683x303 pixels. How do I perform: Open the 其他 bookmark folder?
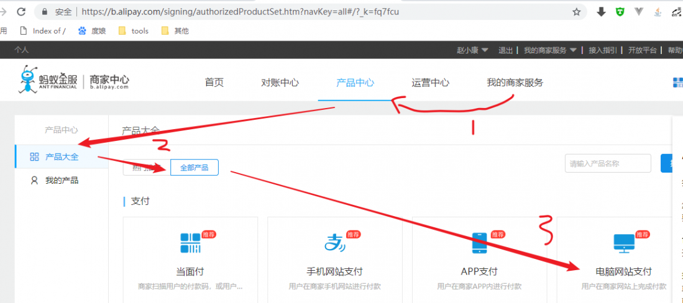click(175, 31)
